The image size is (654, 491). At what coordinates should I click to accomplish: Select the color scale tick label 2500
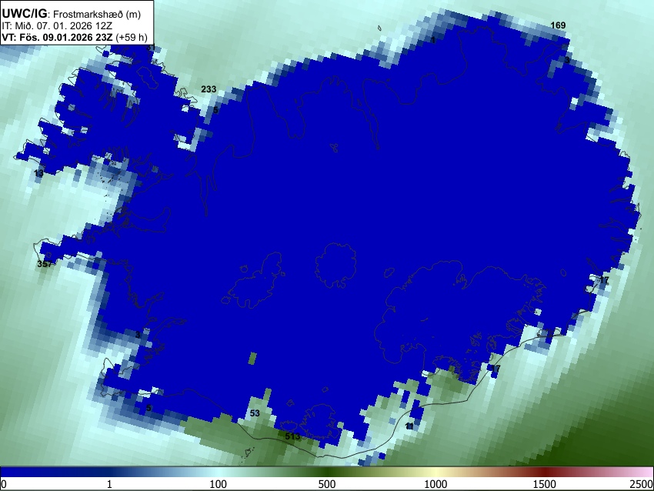click(x=642, y=484)
